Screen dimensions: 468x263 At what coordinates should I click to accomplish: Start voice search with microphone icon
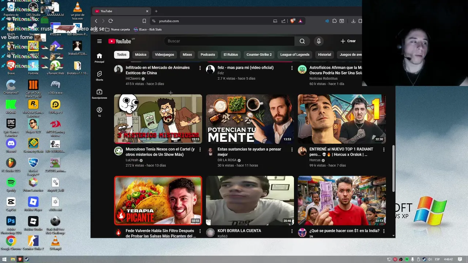coord(319,41)
